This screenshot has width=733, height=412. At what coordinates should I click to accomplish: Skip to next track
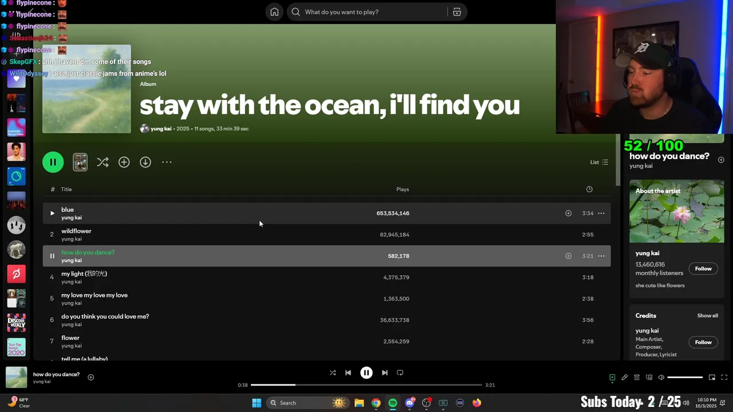point(385,373)
